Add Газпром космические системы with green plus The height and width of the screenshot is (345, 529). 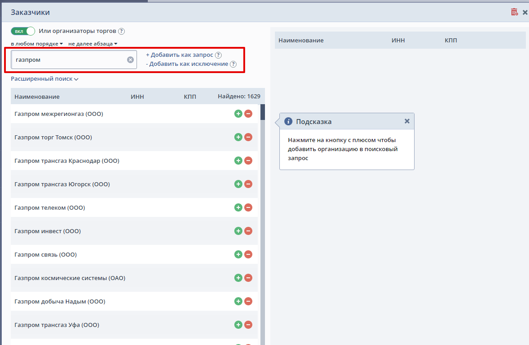(x=238, y=278)
